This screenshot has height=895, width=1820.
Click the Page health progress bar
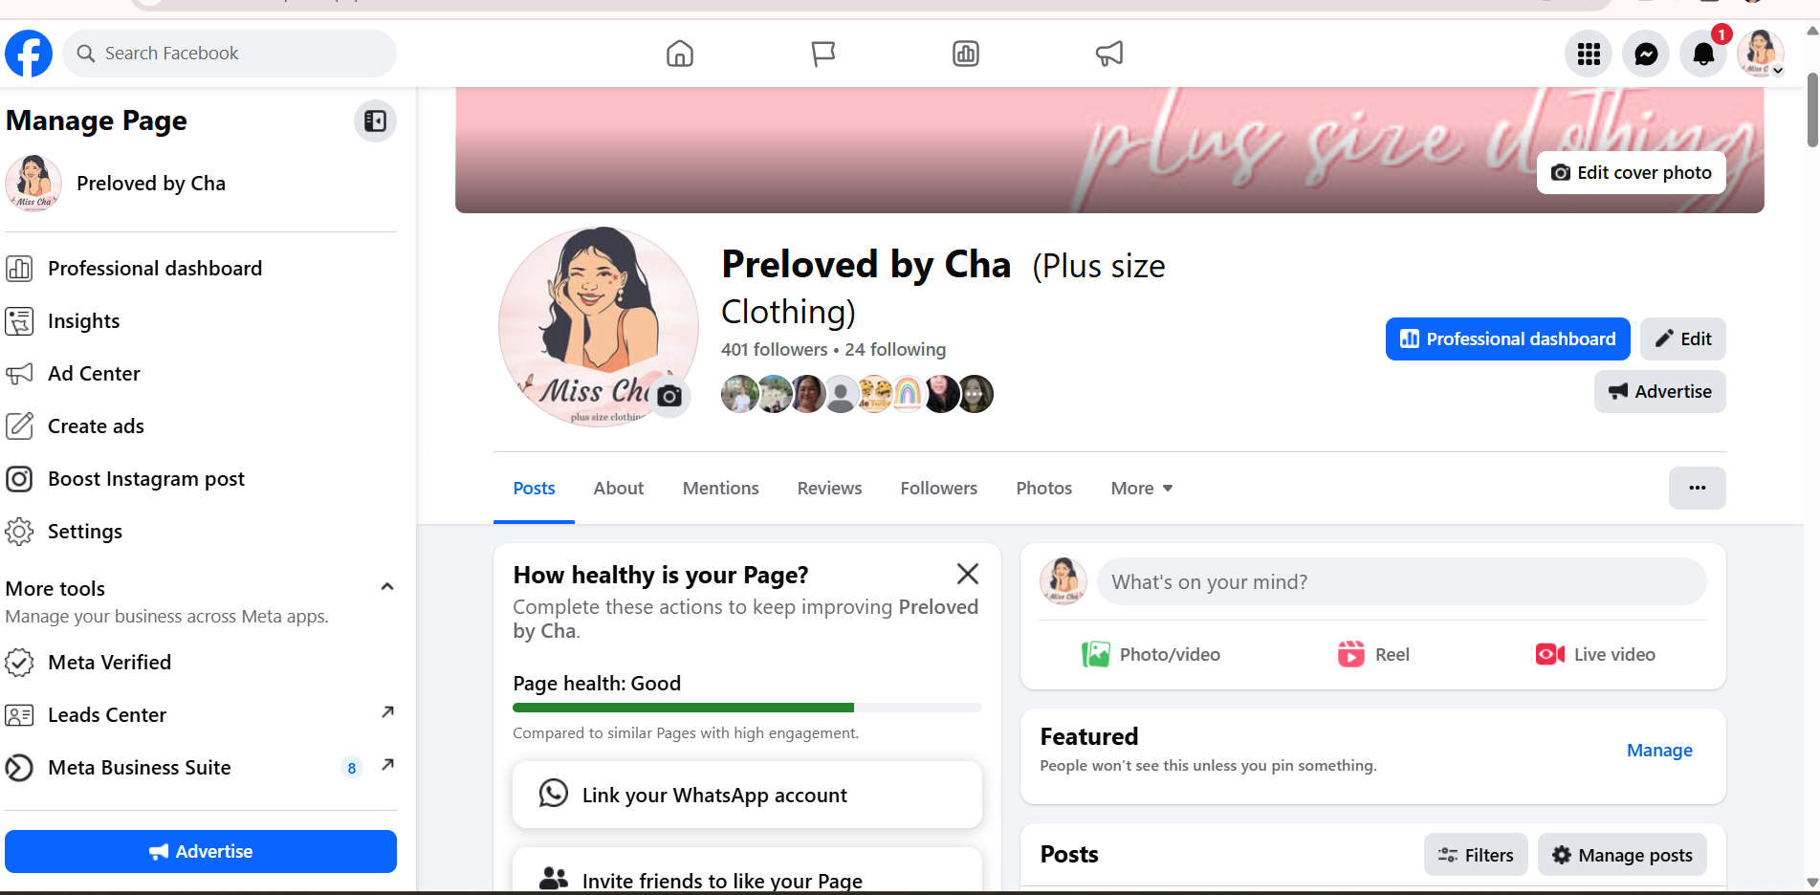747,708
